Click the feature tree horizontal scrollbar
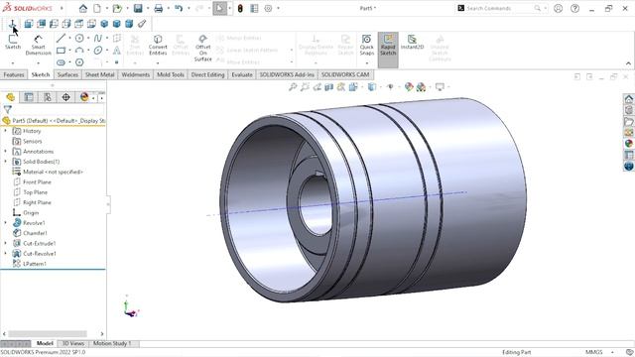The width and height of the screenshot is (635, 357). point(48,334)
